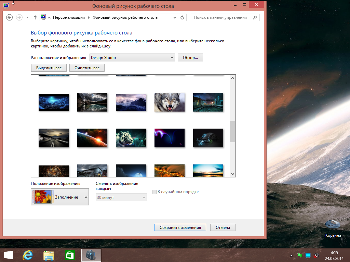Screen dimensions: 350x262
Task: Click the Очистить все button
Action: point(87,68)
